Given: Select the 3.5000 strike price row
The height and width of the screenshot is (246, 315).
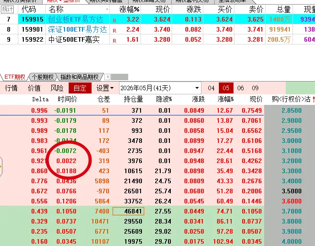Looking at the screenshot, I should pos(292,191).
